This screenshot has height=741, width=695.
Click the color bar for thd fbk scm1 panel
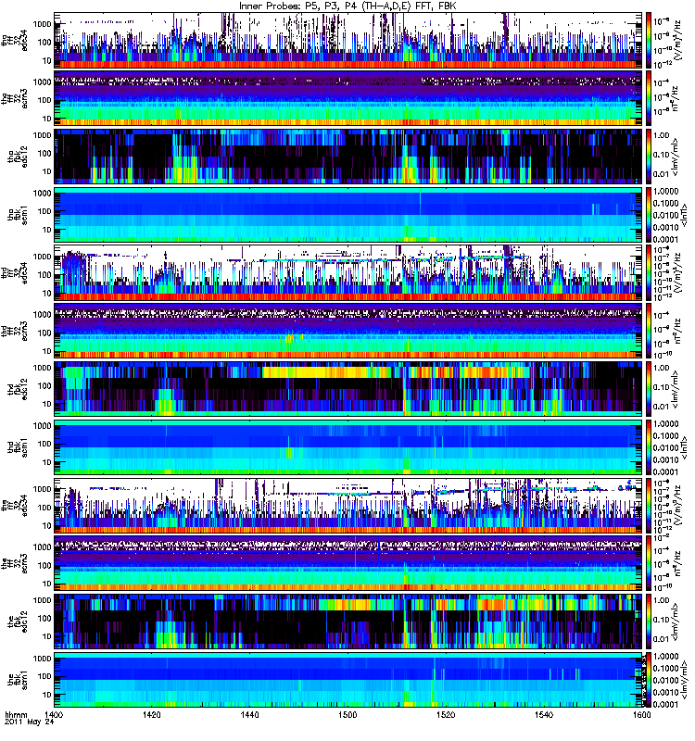pyautogui.click(x=649, y=447)
